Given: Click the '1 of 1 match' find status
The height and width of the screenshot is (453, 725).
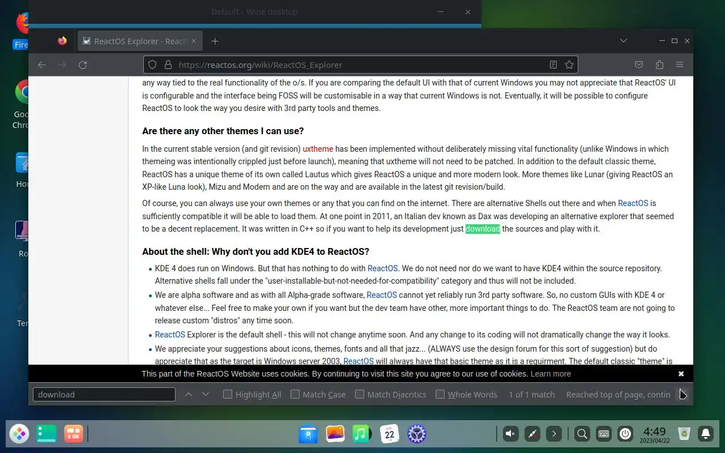Looking at the screenshot, I should (x=531, y=394).
